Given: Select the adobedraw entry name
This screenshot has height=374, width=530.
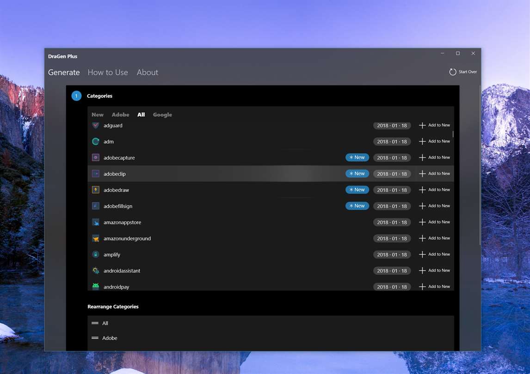Looking at the screenshot, I should [x=116, y=190].
